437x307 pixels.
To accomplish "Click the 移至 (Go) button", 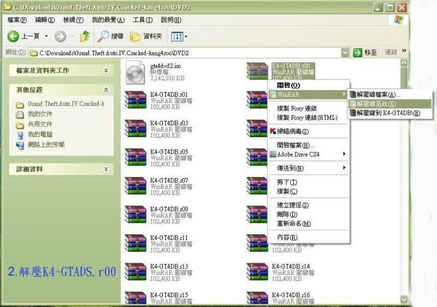I will click(x=365, y=52).
